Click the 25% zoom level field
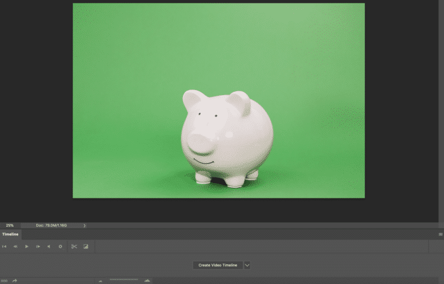 click(x=10, y=226)
